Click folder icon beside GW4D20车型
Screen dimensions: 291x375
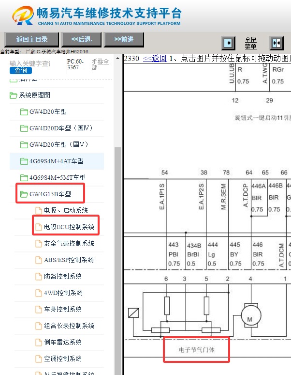click(24, 112)
